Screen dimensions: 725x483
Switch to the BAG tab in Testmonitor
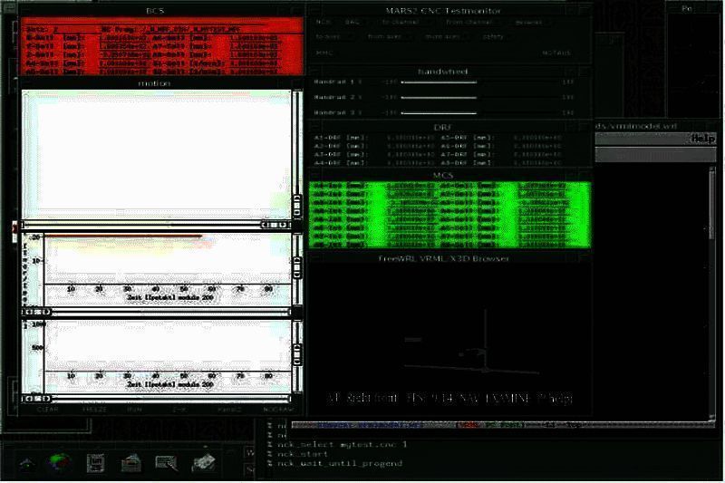pos(352,20)
